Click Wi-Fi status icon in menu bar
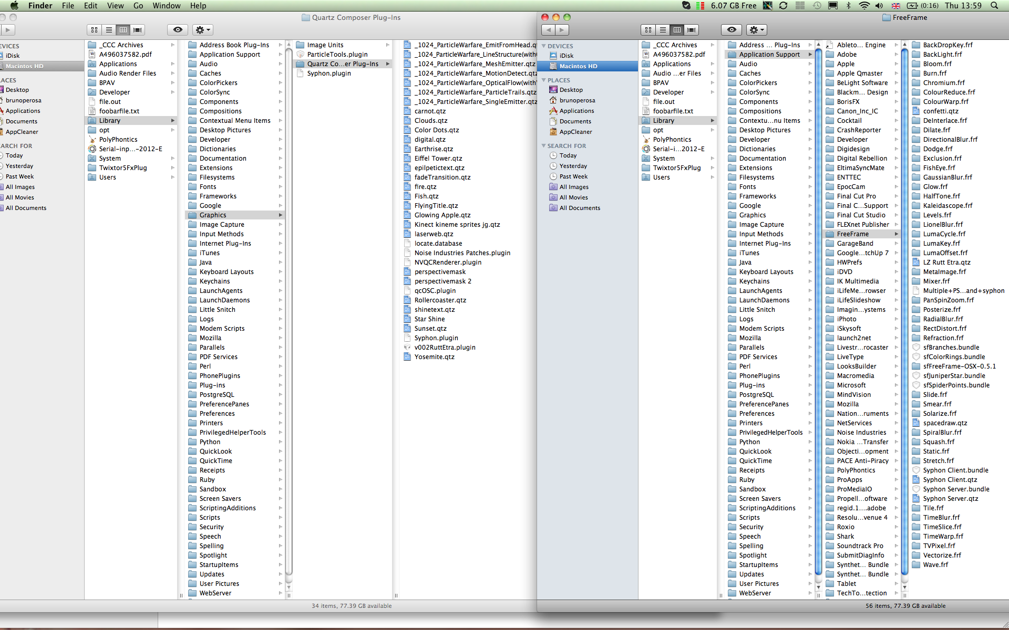The height and width of the screenshot is (630, 1009). coord(864,6)
